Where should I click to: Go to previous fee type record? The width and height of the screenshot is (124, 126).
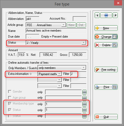(x=97, y=15)
